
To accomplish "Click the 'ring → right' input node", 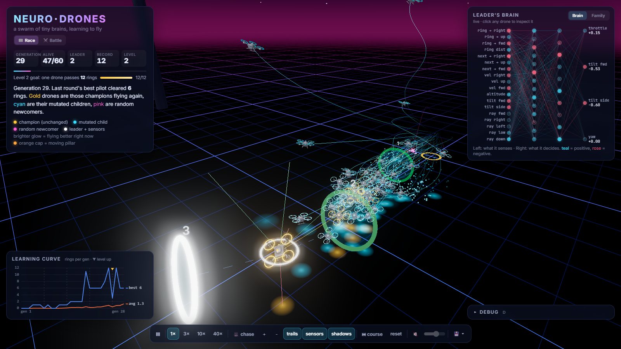I will point(509,31).
